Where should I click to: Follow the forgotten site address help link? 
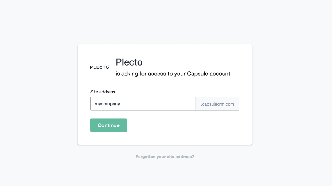pyautogui.click(x=165, y=157)
